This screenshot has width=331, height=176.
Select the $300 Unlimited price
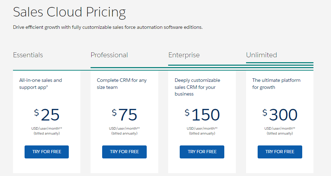(x=280, y=115)
